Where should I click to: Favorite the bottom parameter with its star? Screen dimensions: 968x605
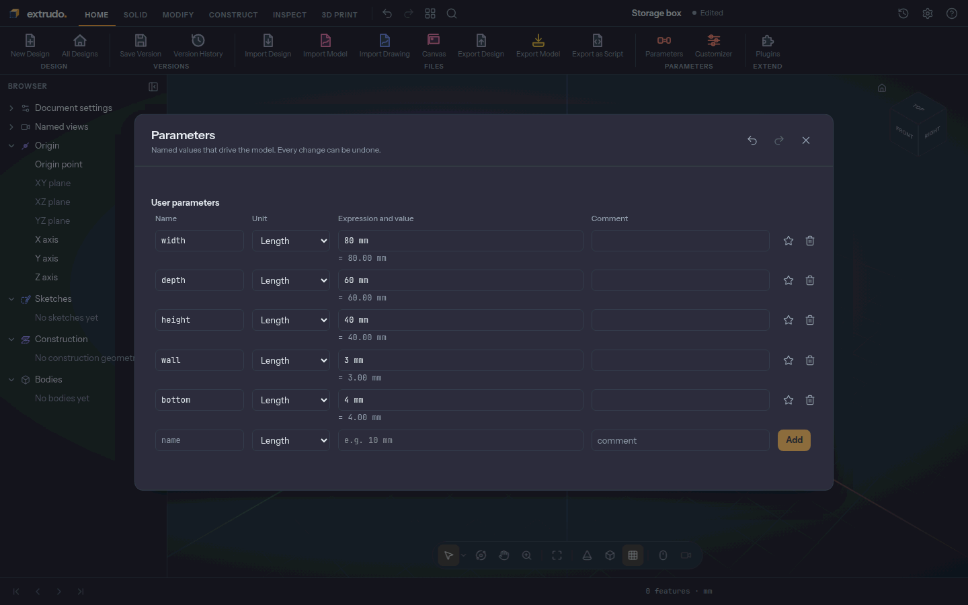(789, 400)
